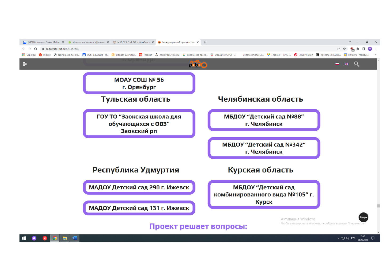Open the Chrome extensions puzzle icon
The width and height of the screenshot is (386, 273).
click(358, 49)
